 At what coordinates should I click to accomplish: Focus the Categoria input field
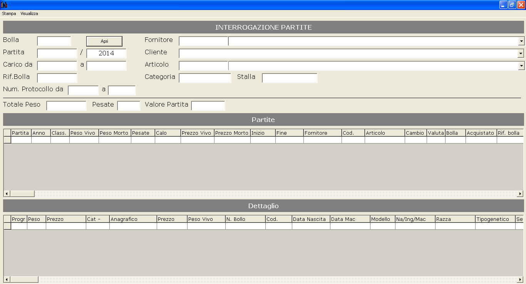click(205, 78)
